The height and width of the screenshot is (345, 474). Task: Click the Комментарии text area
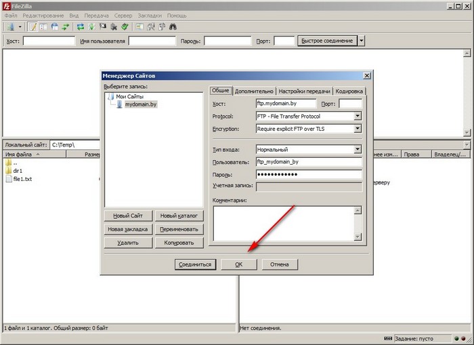click(283, 224)
